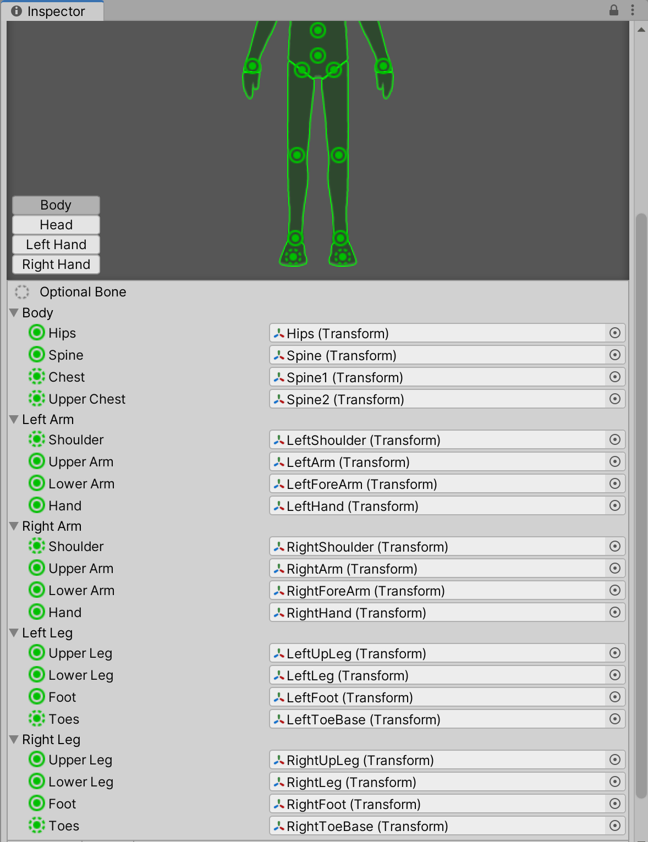This screenshot has height=842, width=648.
Task: Collapse the Right Leg section
Action: tap(13, 739)
